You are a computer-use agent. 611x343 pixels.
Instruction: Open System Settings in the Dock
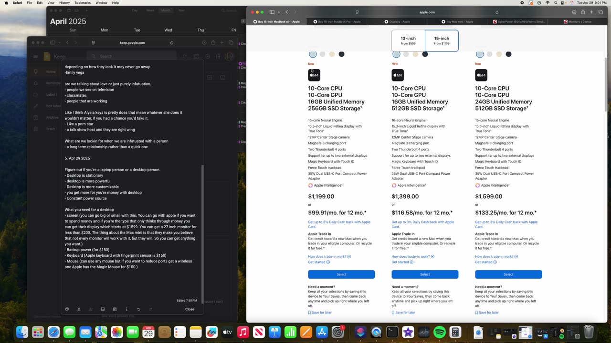tap(337, 332)
